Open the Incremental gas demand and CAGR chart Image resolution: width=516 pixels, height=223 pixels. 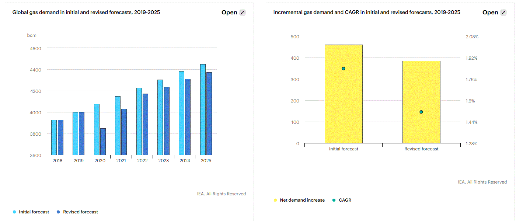coord(490,13)
